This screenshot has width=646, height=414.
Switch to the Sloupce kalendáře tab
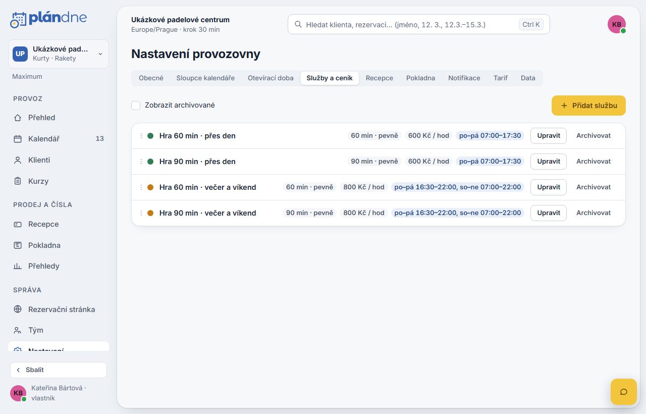[x=205, y=78]
